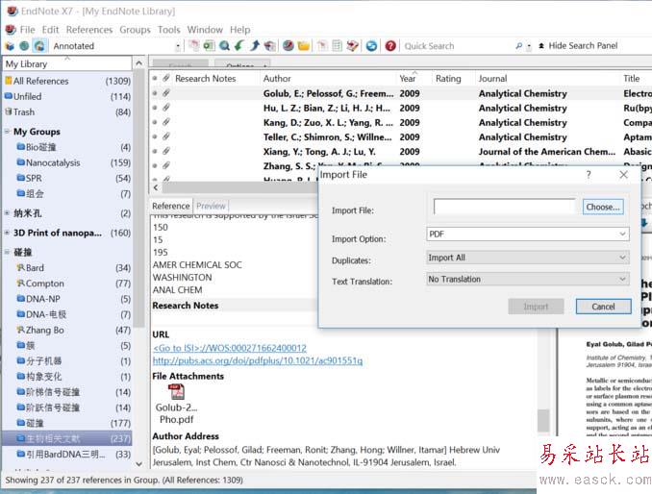The height and width of the screenshot is (494, 652).
Task: Switch to Local Library Mode
Action: click(10, 46)
